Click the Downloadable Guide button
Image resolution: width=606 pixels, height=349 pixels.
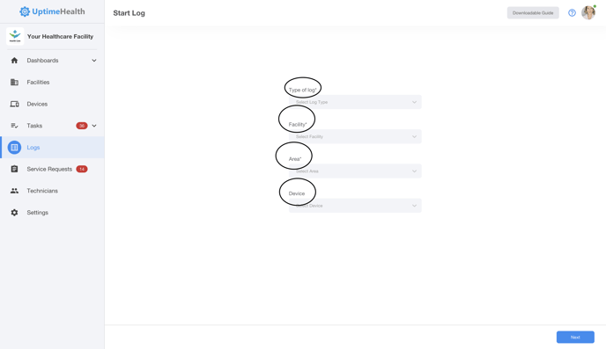[x=533, y=12]
